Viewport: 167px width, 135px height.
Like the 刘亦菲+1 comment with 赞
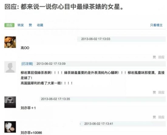click(154, 117)
